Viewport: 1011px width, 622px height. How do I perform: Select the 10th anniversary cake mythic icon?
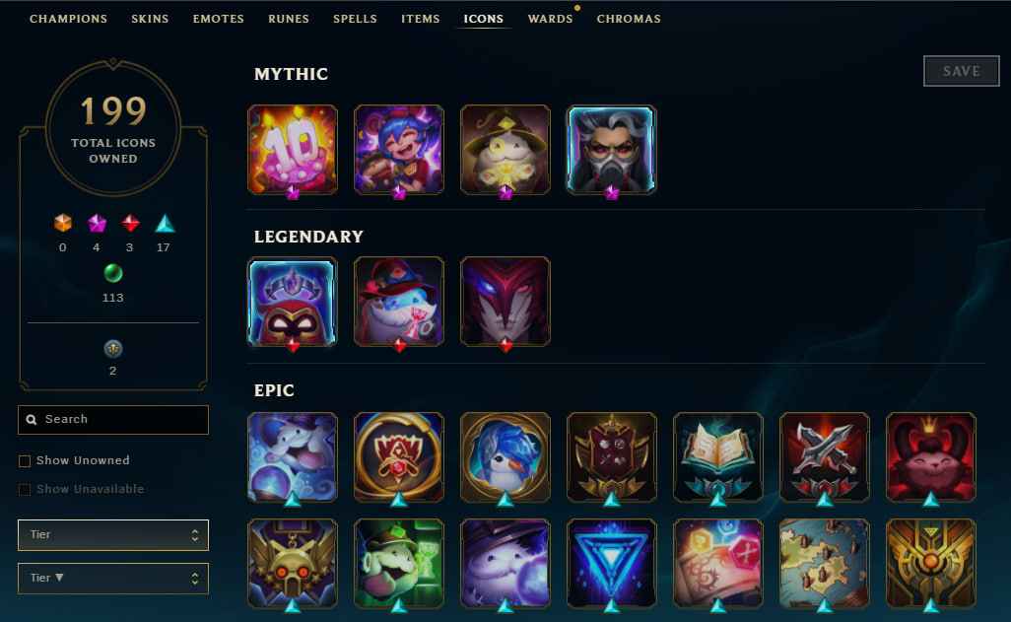click(293, 150)
